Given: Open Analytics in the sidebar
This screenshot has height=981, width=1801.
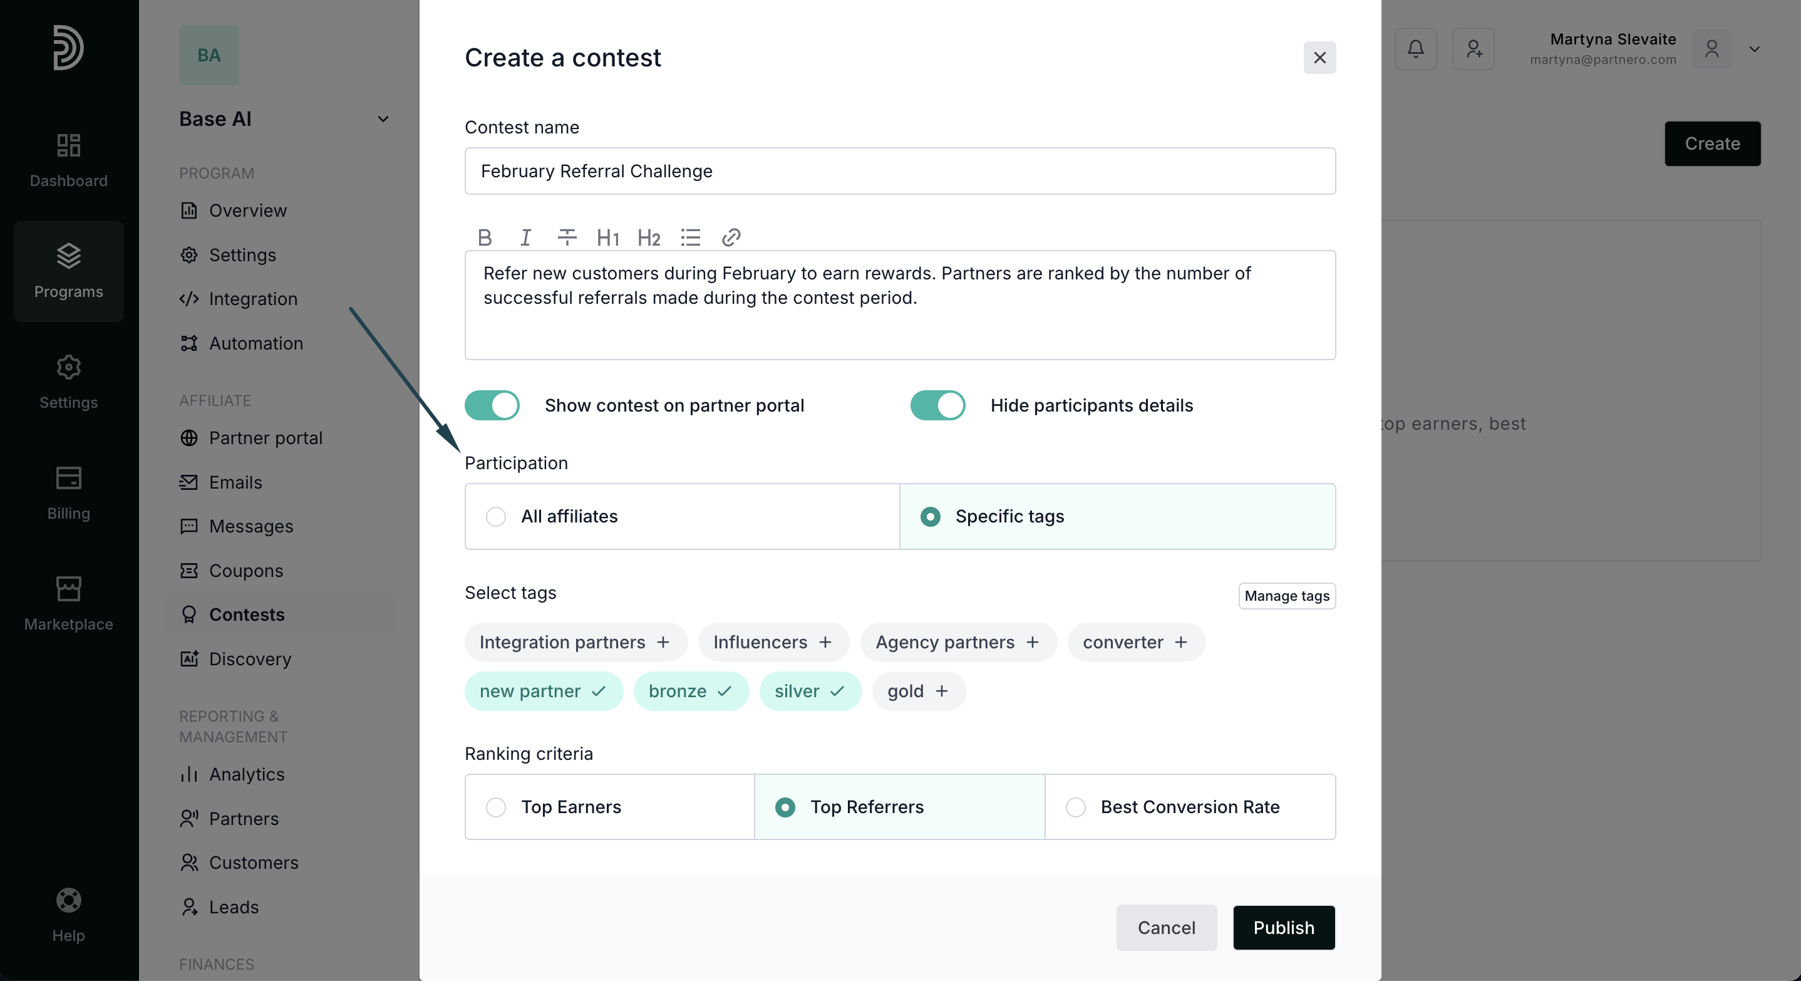Looking at the screenshot, I should [247, 774].
